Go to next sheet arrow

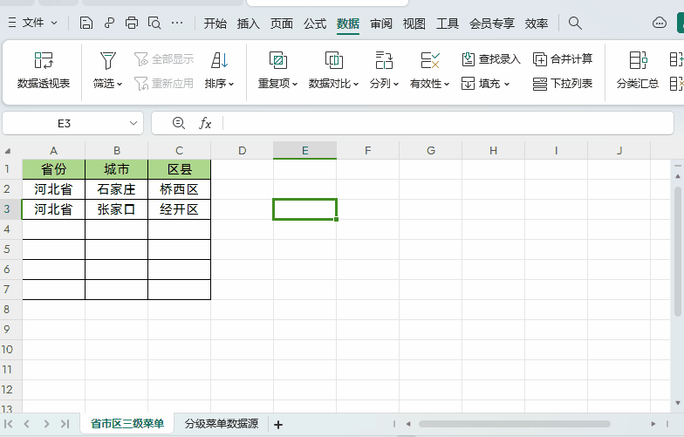[x=46, y=424]
